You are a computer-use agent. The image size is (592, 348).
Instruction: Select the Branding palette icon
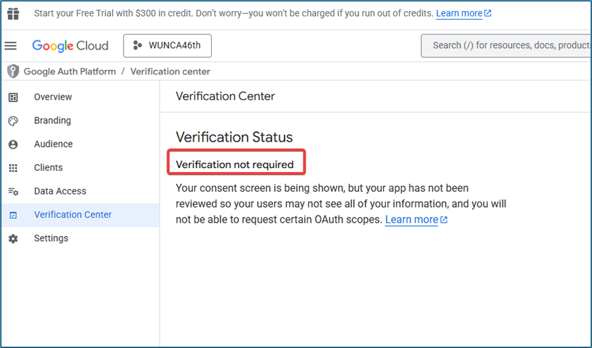(13, 121)
